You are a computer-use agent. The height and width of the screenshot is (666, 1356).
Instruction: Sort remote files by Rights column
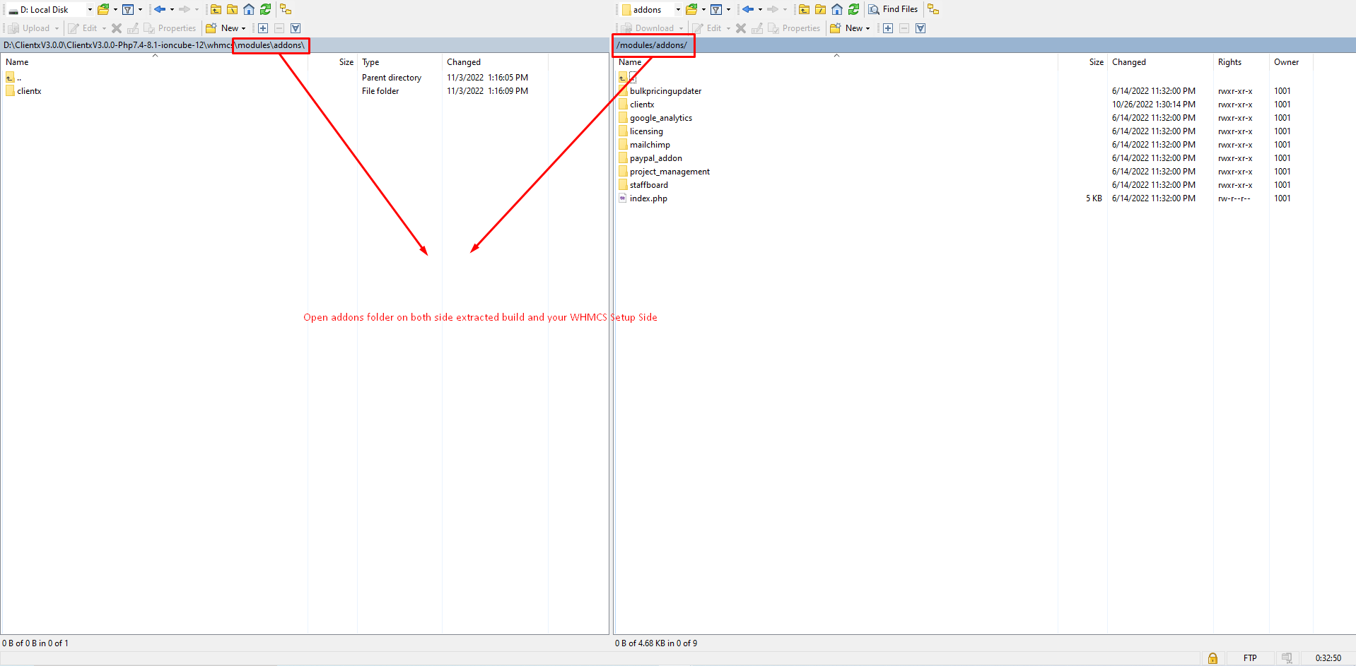coord(1229,62)
